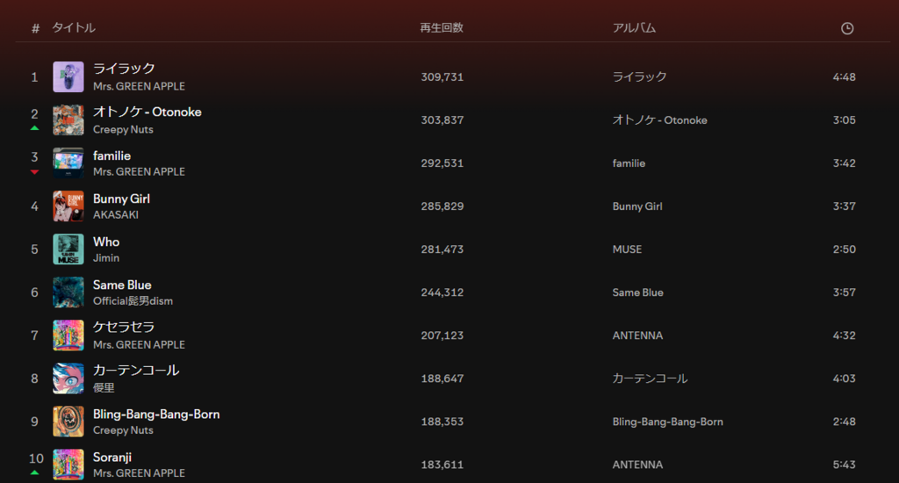Open the Same Blue album link
This screenshot has height=483, width=899.
(637, 292)
